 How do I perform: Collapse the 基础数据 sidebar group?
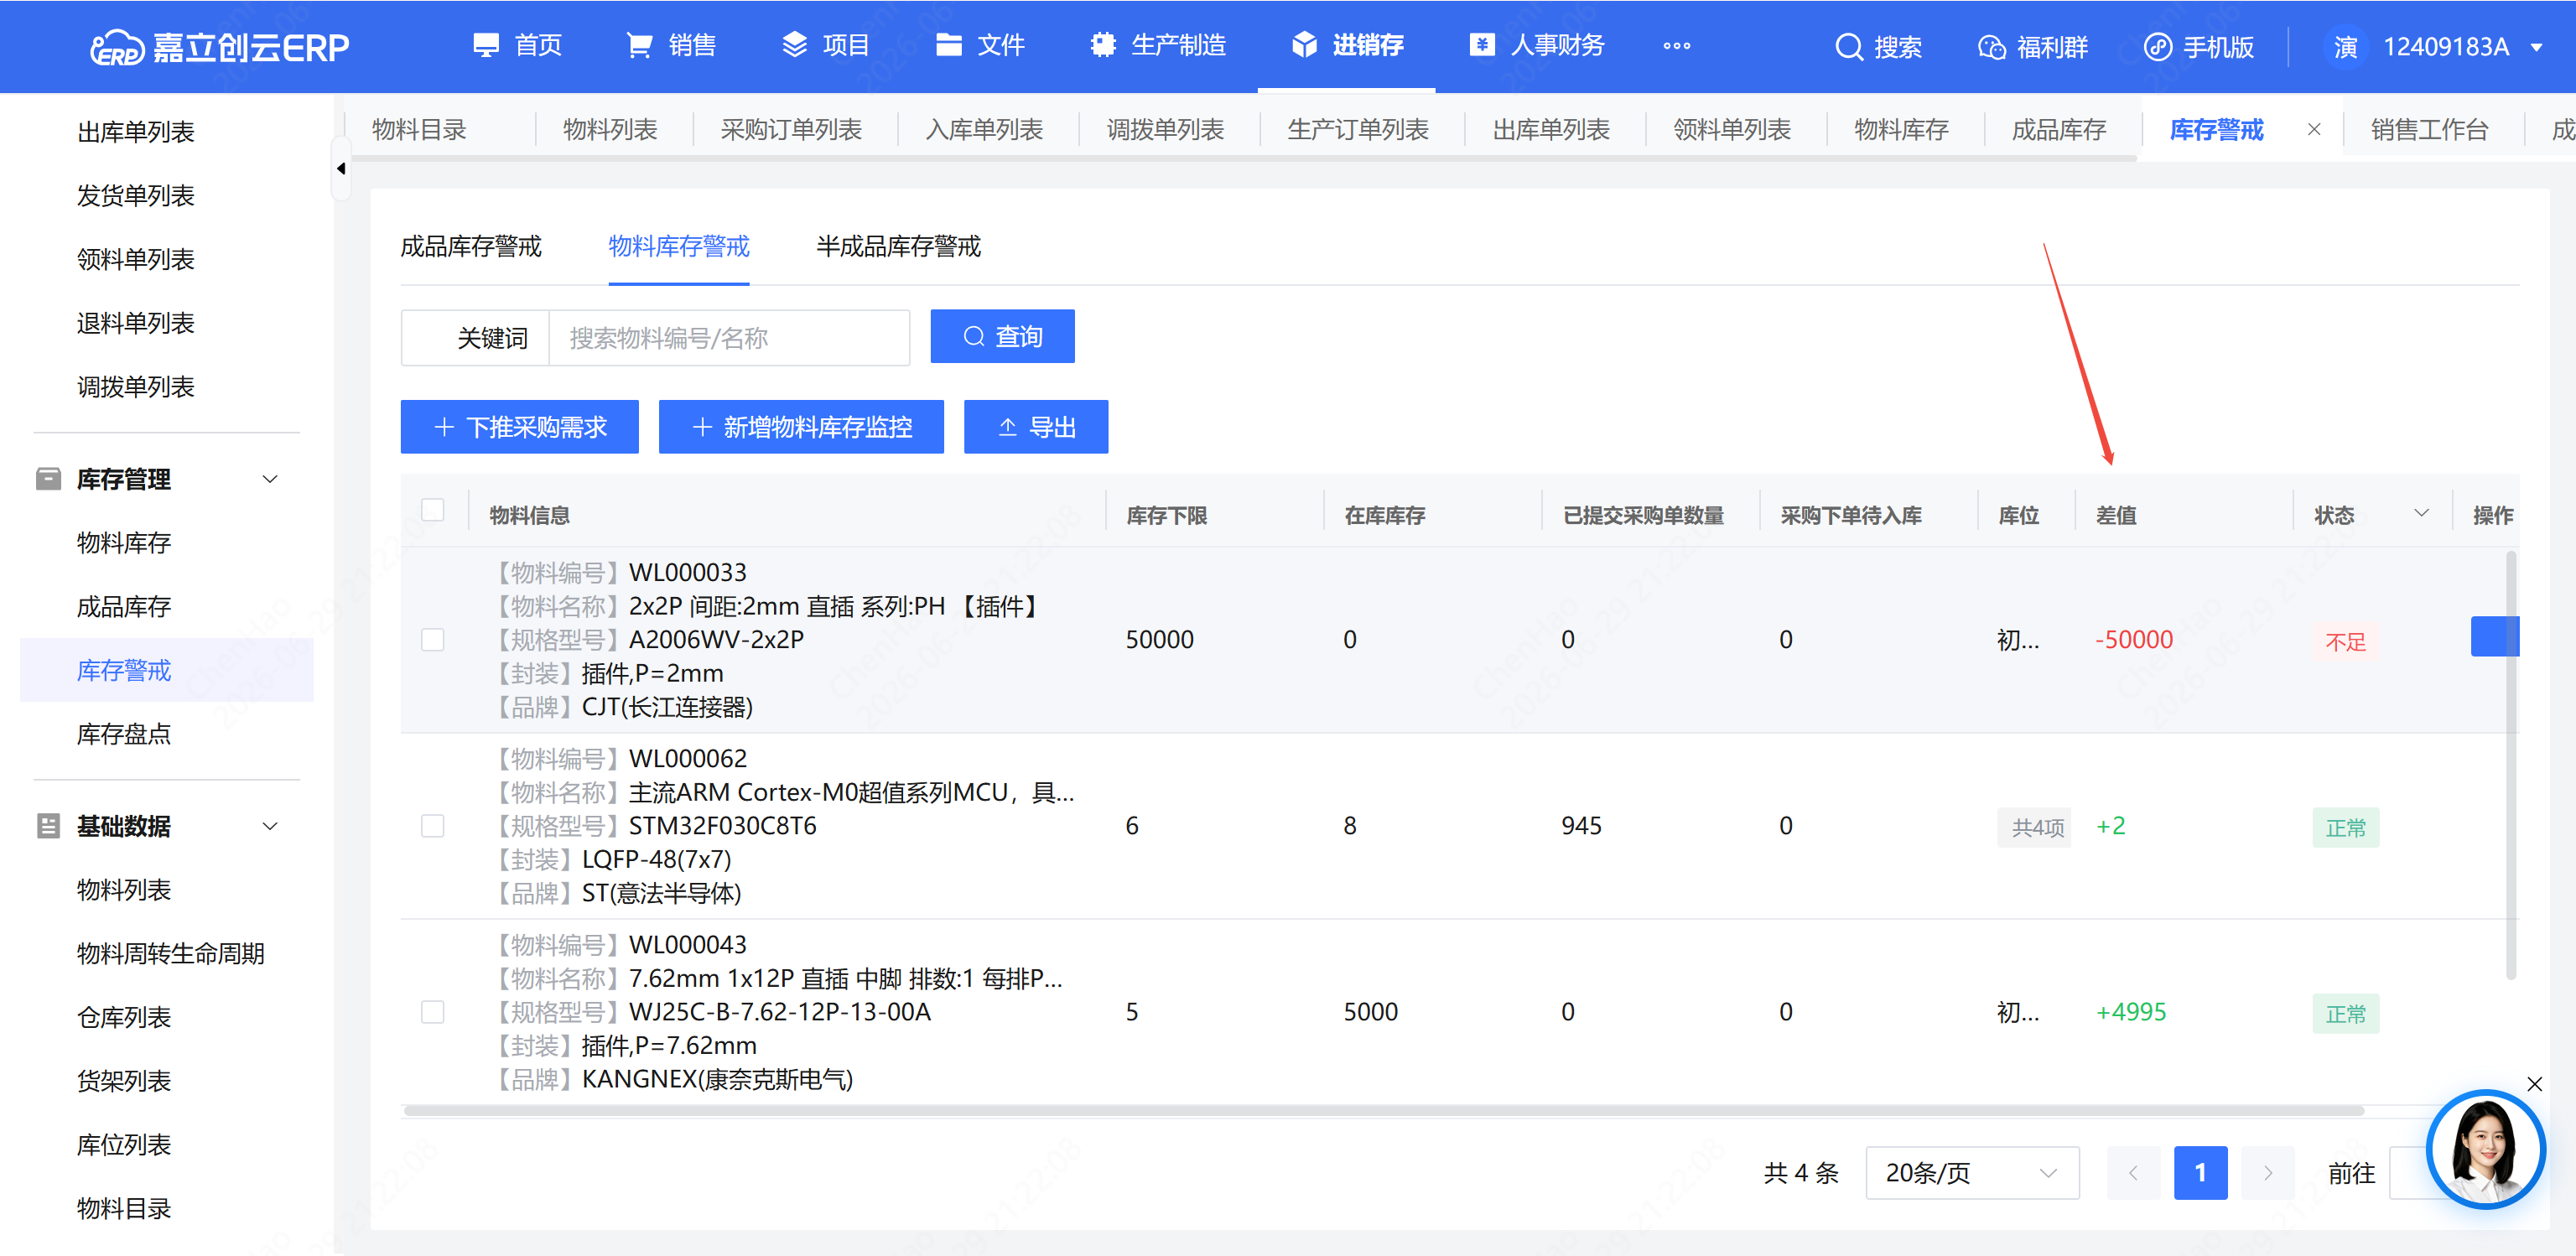[x=270, y=826]
